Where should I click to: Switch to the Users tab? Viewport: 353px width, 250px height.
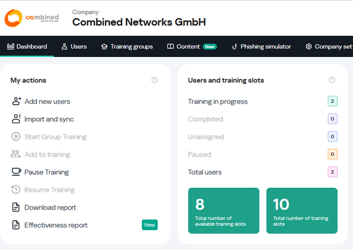tap(74, 46)
